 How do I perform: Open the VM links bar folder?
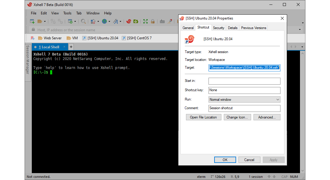(x=72, y=38)
